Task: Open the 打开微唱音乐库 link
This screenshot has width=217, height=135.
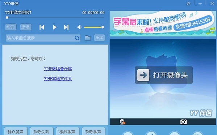Action: [x=58, y=69]
